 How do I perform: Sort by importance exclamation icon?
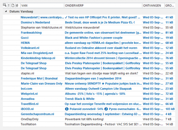[9, 6]
